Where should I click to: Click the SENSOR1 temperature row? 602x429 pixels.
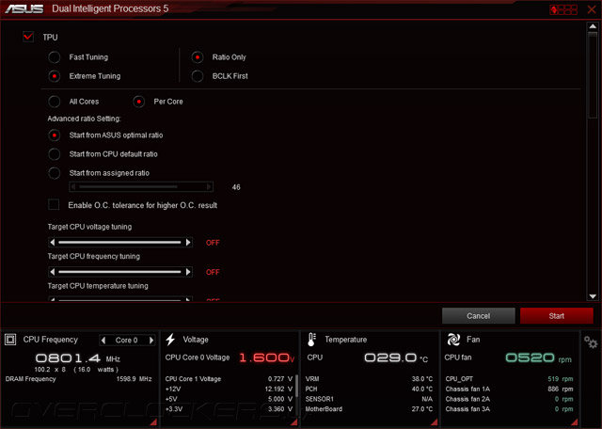tap(369, 399)
